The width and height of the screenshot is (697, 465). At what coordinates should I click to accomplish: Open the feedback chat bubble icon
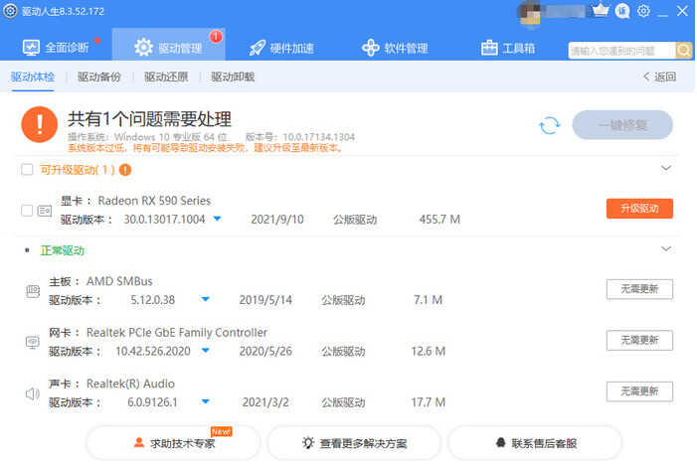pos(622,11)
